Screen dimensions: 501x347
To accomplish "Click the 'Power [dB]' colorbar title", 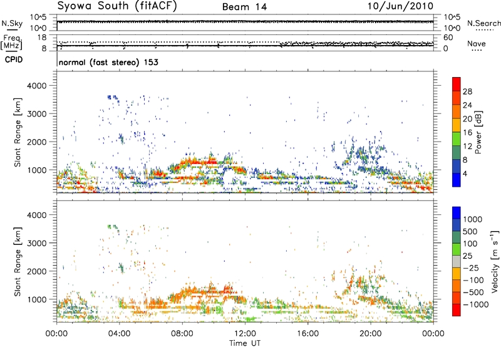I will tap(478, 132).
